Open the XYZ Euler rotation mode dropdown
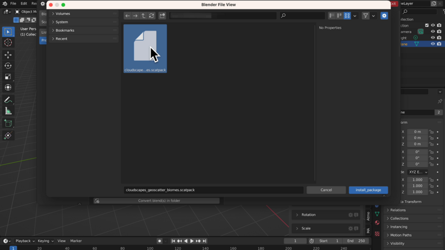The height and width of the screenshot is (250, 445). point(418,172)
